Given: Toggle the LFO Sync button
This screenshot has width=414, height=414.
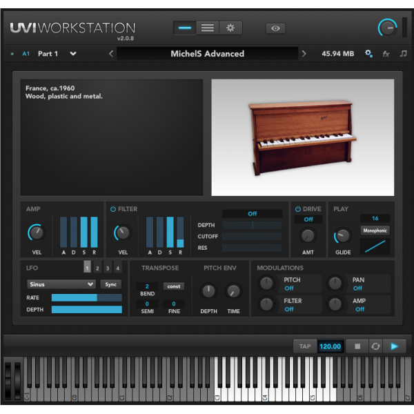Looking at the screenshot, I should pyautogui.click(x=111, y=284).
